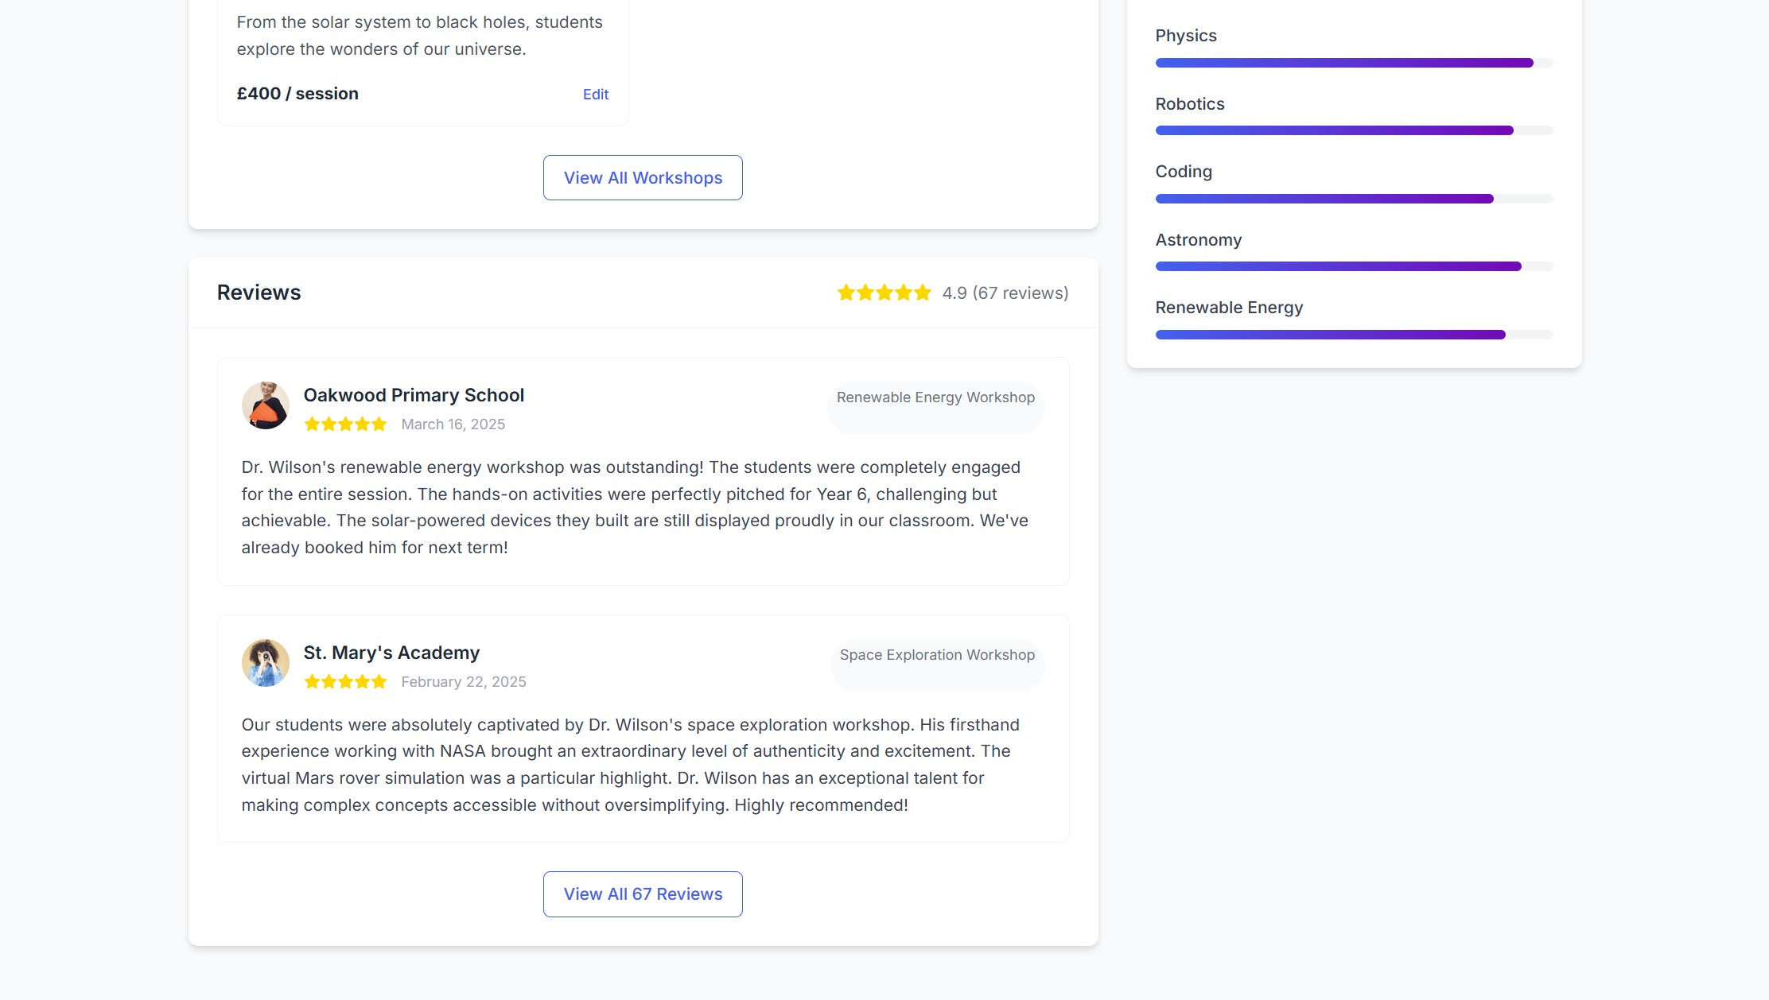Click the Oakwood review body text
This screenshot has width=1769, height=1000.
tap(635, 507)
